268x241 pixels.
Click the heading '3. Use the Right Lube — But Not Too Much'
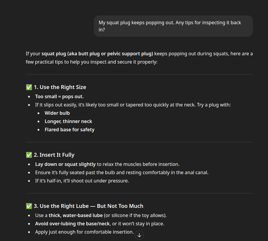coord(88,206)
